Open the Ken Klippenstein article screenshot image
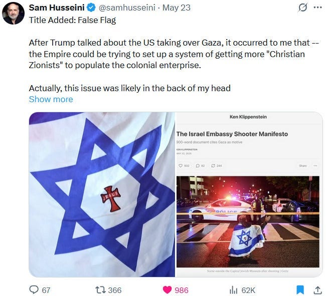 click(249, 194)
